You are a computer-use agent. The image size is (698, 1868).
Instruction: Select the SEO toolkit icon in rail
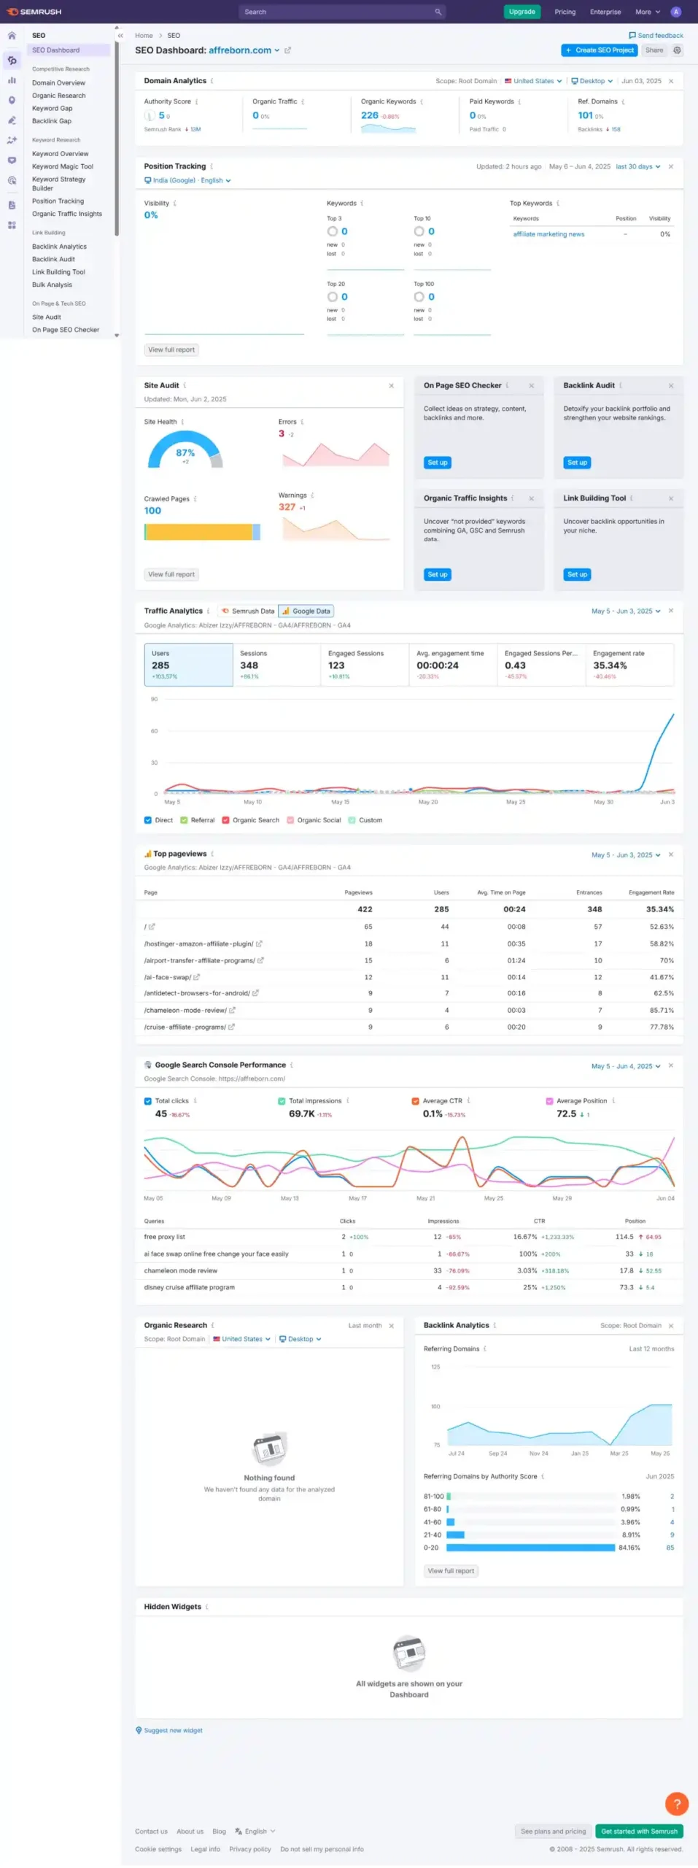point(12,61)
